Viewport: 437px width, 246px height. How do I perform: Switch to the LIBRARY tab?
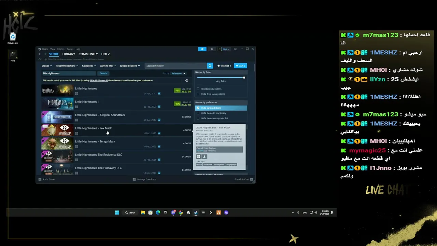coord(69,54)
